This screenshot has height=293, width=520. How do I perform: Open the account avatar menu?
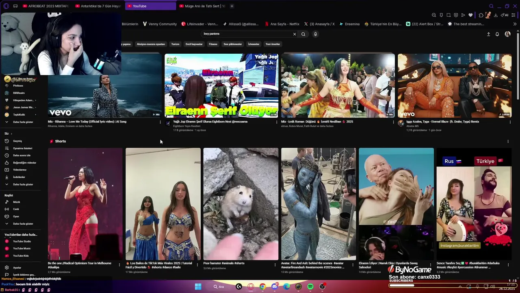pos(507,34)
